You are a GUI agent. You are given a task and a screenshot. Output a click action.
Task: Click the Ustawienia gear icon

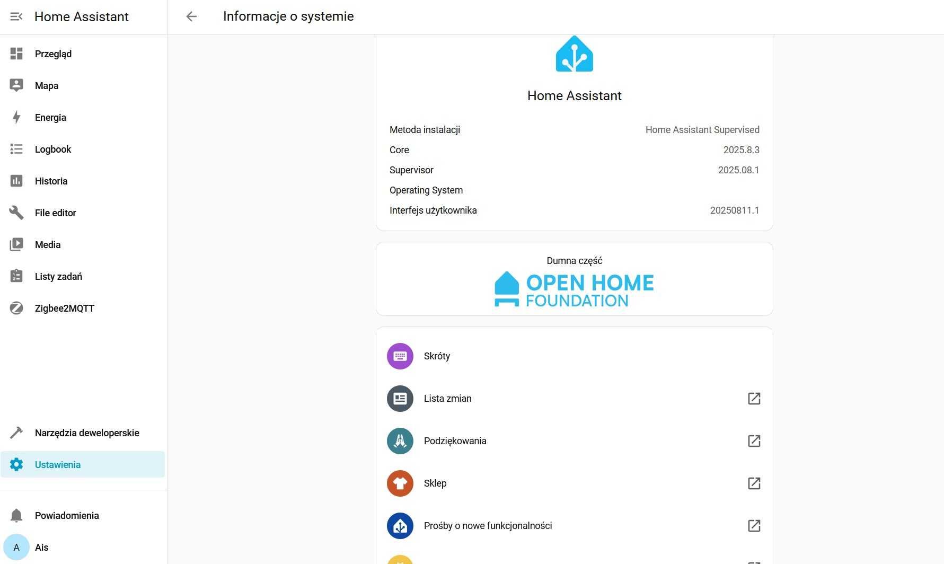coord(16,464)
